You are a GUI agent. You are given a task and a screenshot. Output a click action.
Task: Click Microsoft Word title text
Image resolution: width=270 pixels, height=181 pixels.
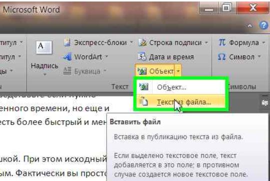pyautogui.click(x=31, y=9)
